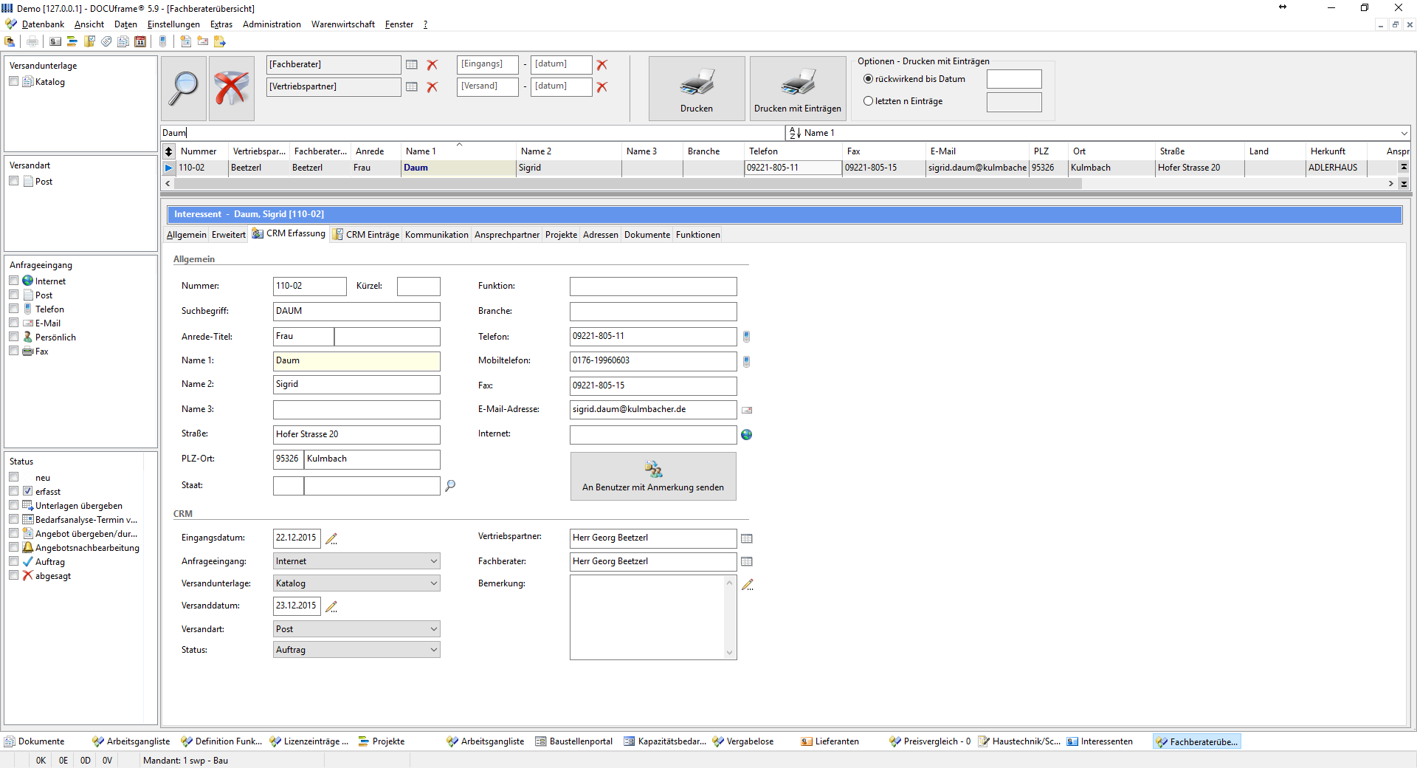Viewport: 1417px width, 768px height.
Task: Open the Warenwirtschaft menu
Action: (x=342, y=24)
